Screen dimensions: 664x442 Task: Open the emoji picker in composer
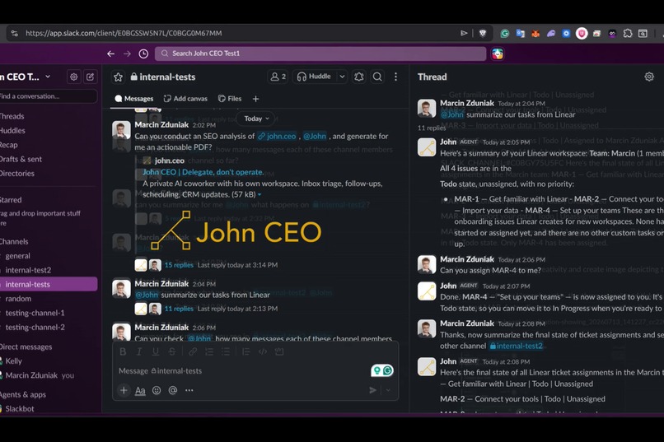(157, 390)
